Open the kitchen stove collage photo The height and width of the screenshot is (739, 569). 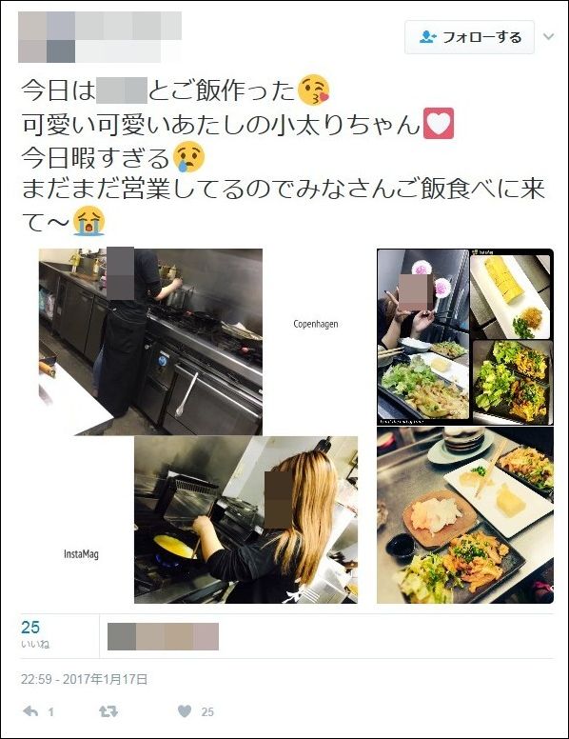click(x=198, y=426)
